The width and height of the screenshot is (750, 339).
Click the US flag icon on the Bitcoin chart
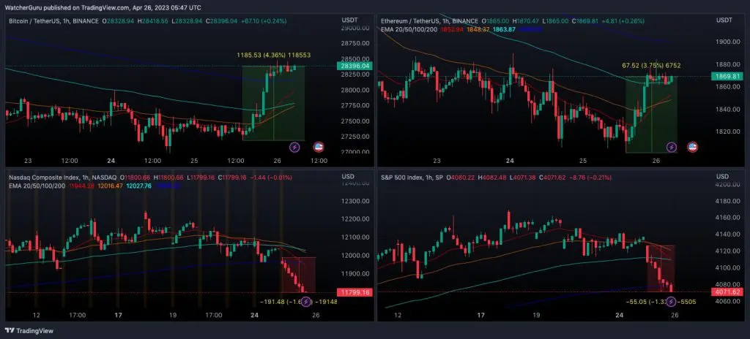pos(318,147)
